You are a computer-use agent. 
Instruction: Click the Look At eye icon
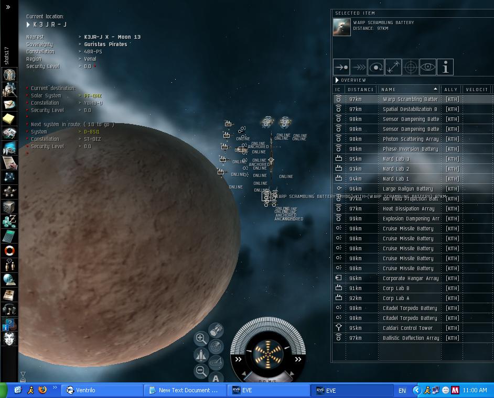pos(428,67)
